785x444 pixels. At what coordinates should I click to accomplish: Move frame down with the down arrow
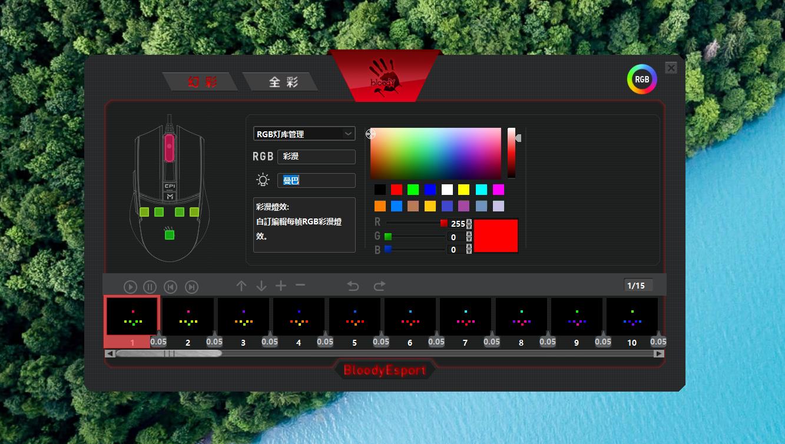pyautogui.click(x=261, y=286)
